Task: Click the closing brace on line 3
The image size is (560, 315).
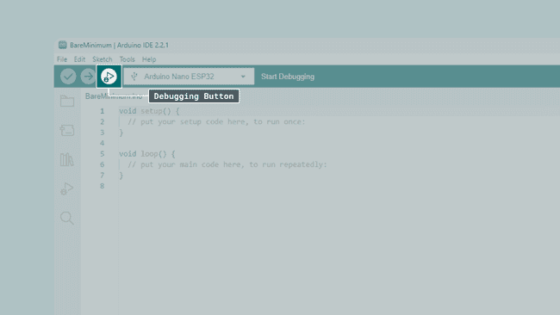Action: click(121, 133)
